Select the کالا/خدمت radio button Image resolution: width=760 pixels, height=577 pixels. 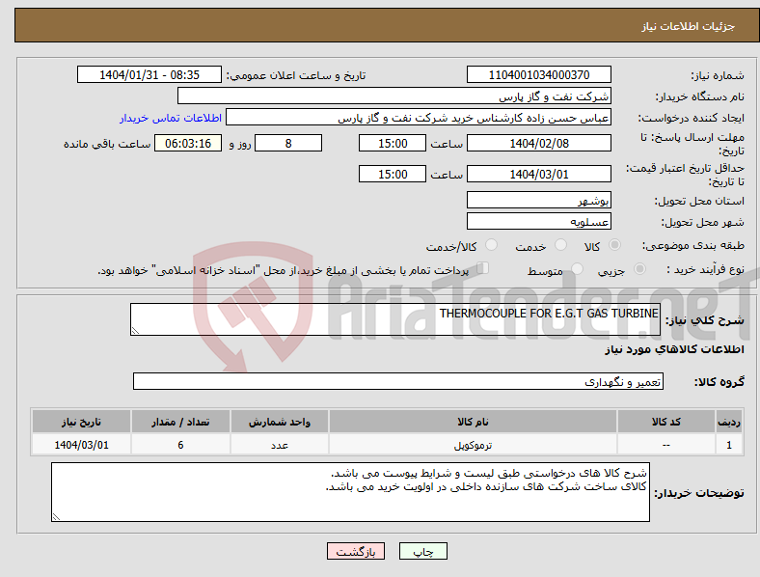[x=492, y=245]
